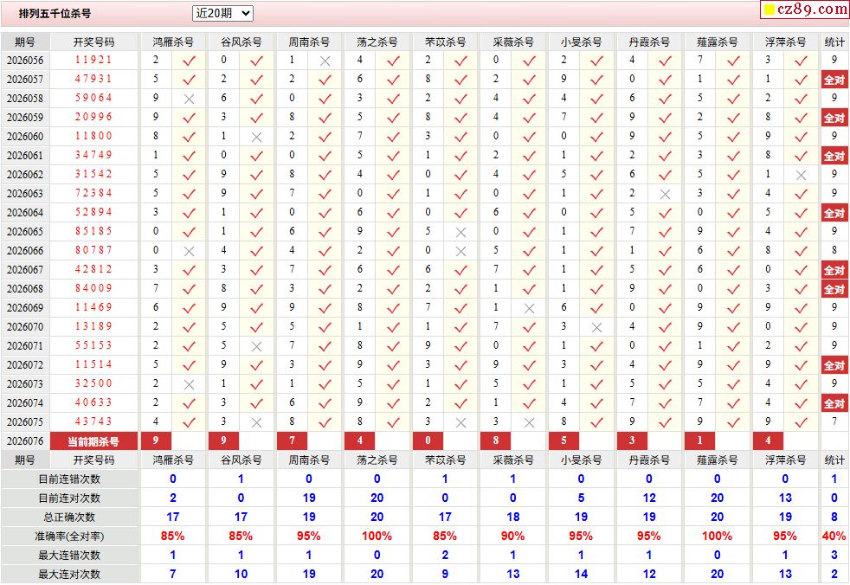Click the X mark for 采薇杀号 in row 2026069
The height and width of the screenshot is (585, 850).
(x=529, y=308)
